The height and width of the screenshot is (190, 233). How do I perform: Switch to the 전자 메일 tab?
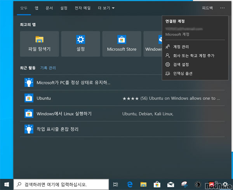(83, 8)
